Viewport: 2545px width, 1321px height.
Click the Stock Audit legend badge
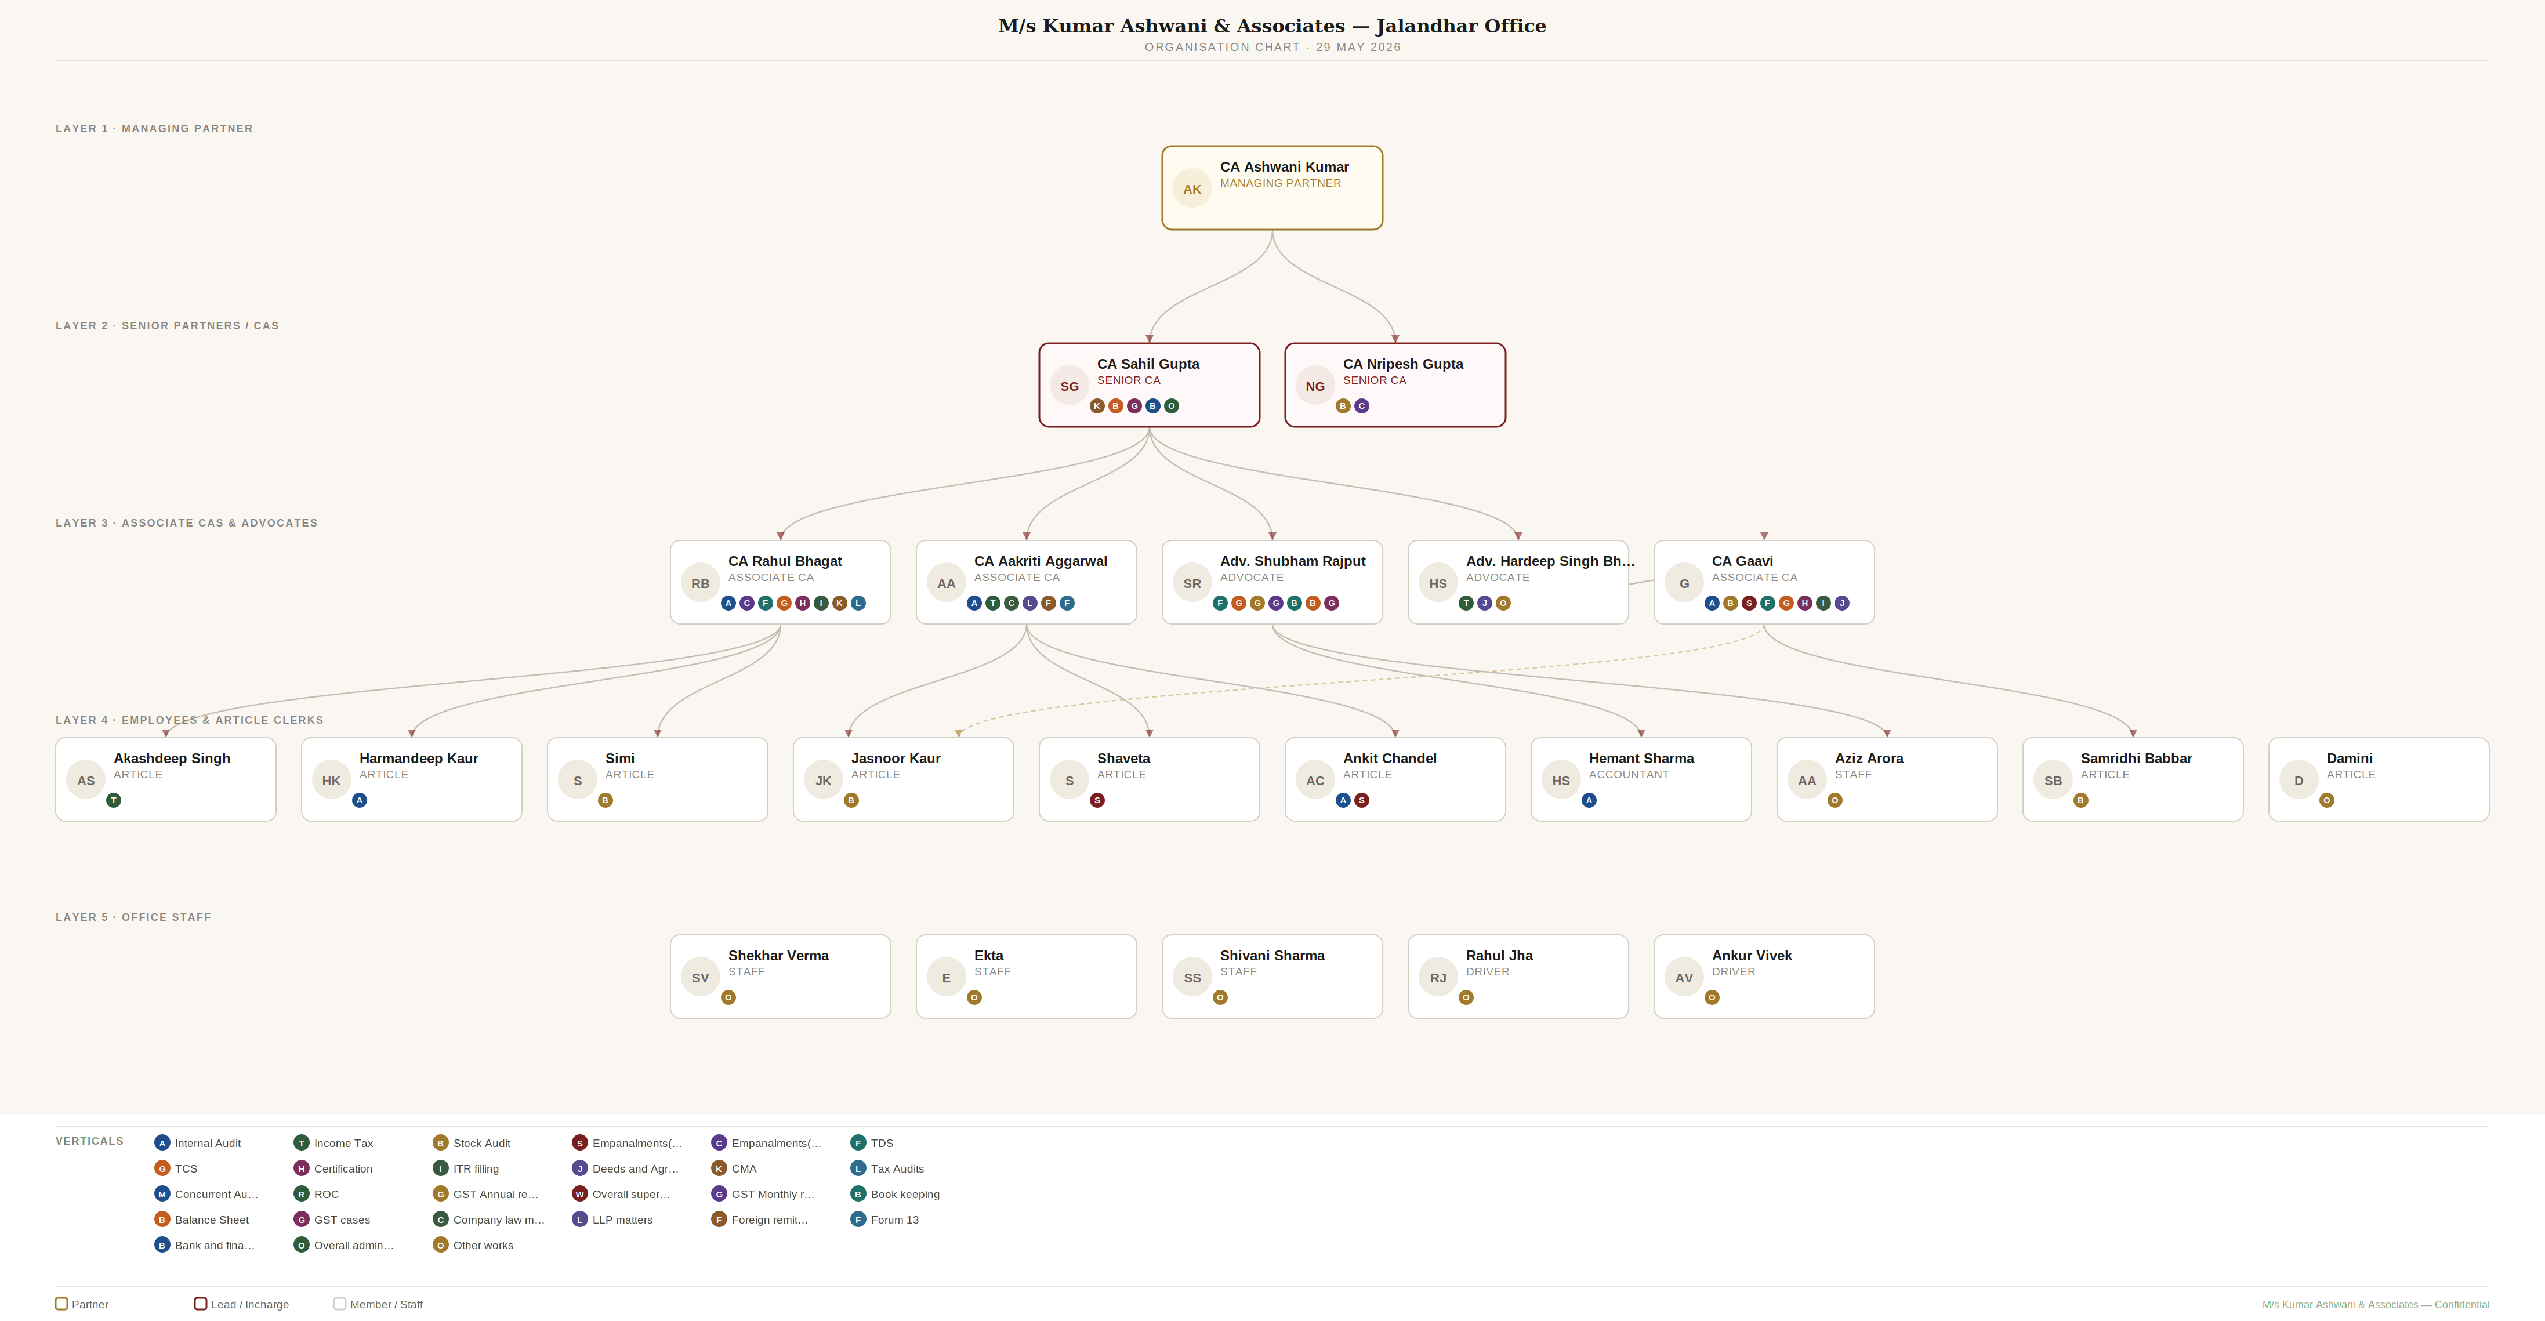[441, 1143]
